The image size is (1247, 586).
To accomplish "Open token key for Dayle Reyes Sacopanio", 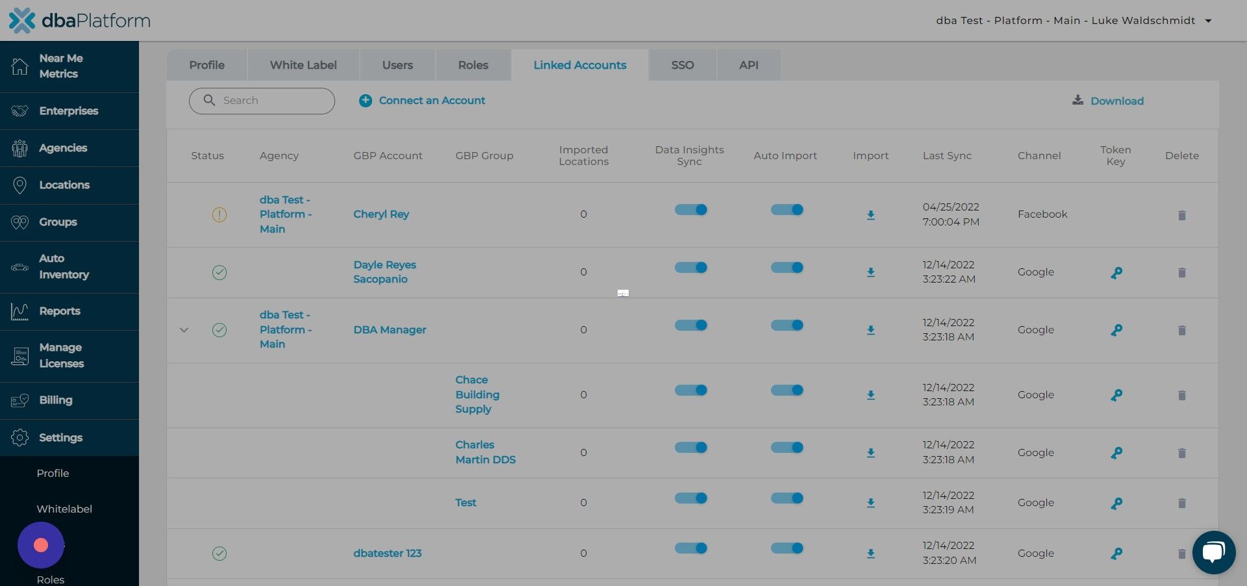I will (x=1116, y=273).
